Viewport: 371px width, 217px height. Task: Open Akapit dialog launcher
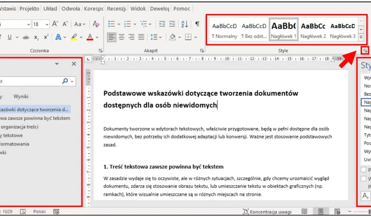click(202, 50)
